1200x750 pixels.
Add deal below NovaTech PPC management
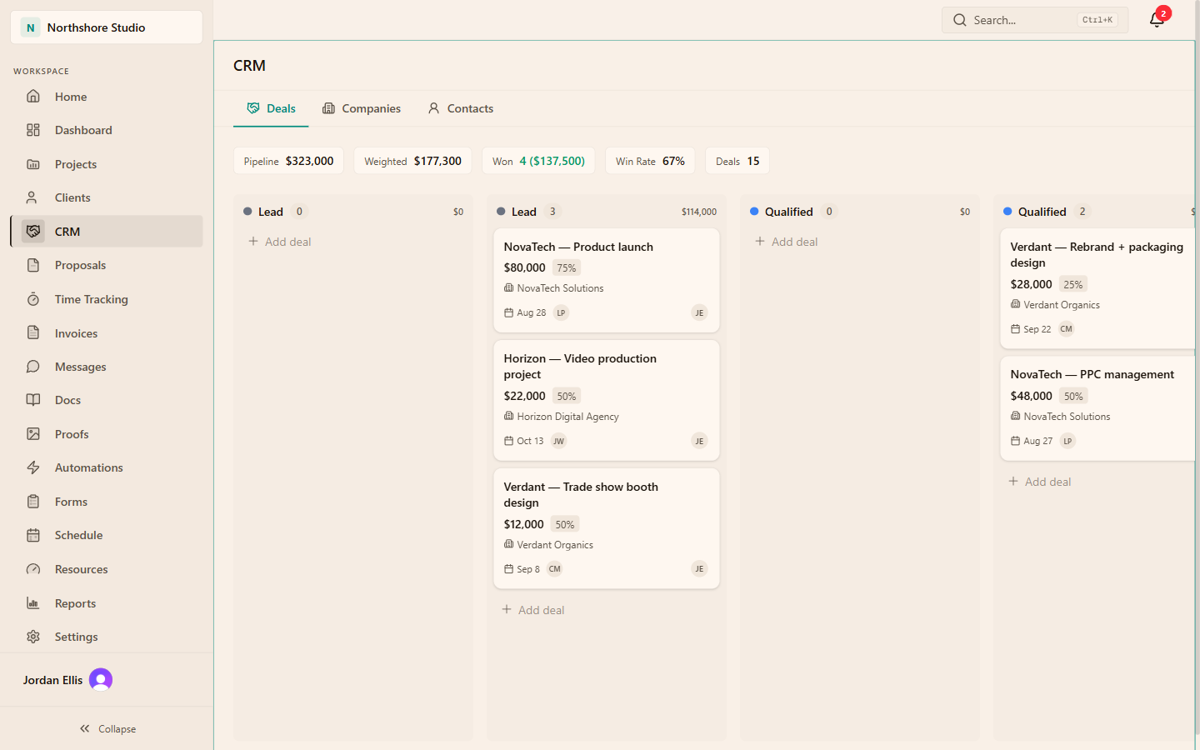coord(1040,482)
